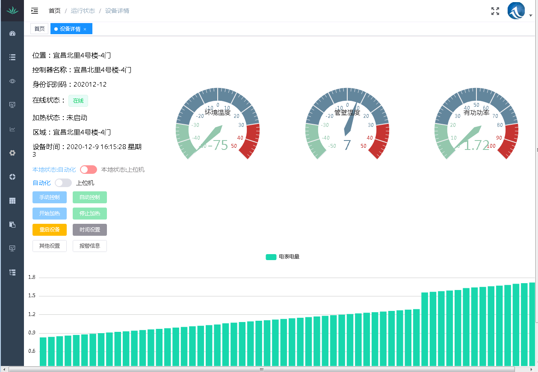Close the 设备详情 tab
The height and width of the screenshot is (372, 538).
pyautogui.click(x=85, y=29)
